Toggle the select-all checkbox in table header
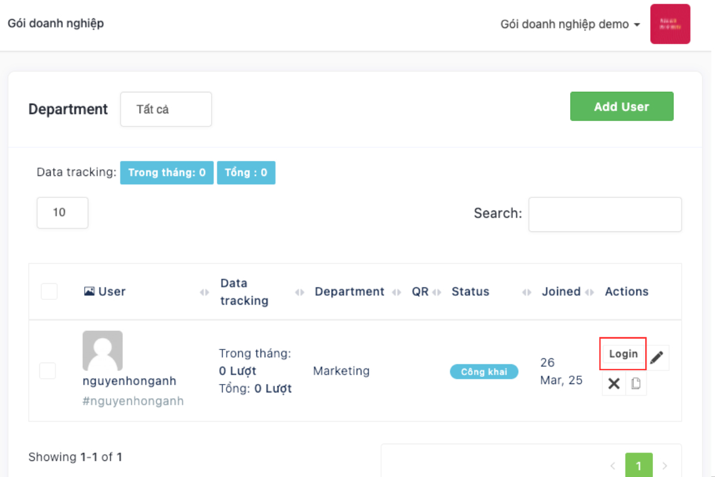 point(49,292)
